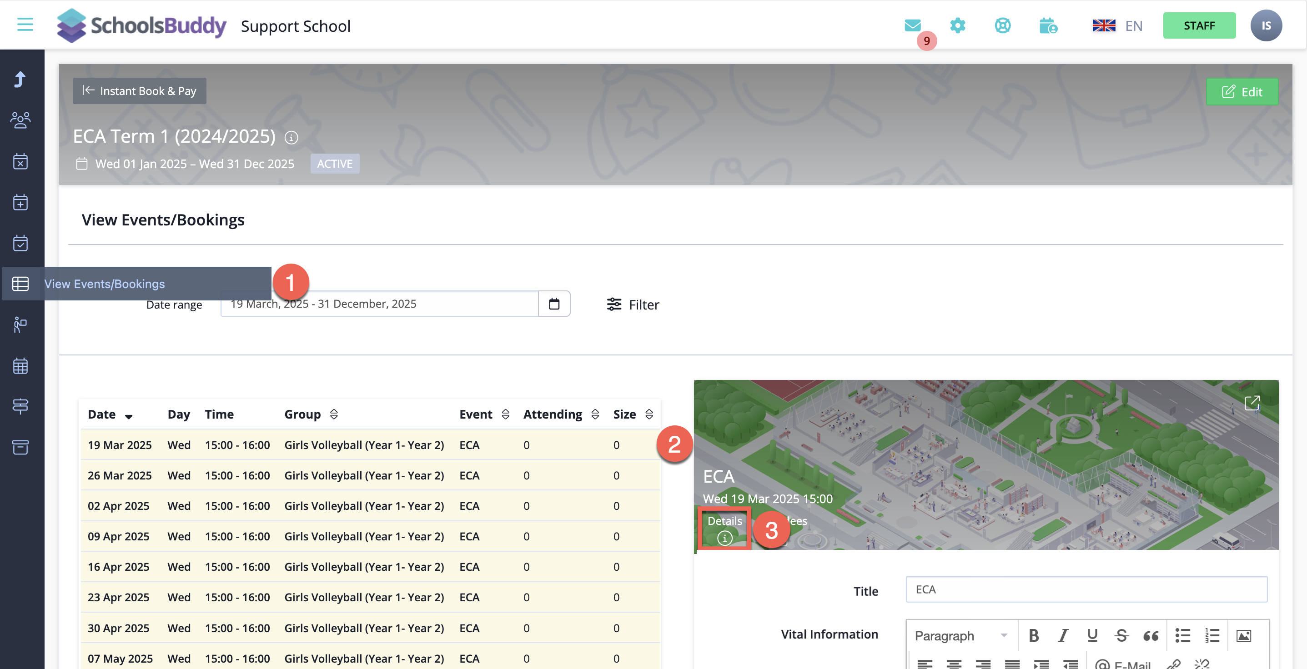This screenshot has height=669, width=1307.
Task: Click the IS user avatar
Action: pos(1266,25)
